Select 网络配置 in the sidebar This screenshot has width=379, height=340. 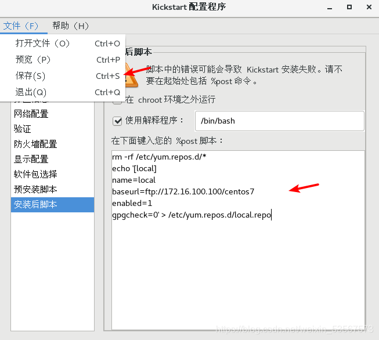[x=52, y=114]
